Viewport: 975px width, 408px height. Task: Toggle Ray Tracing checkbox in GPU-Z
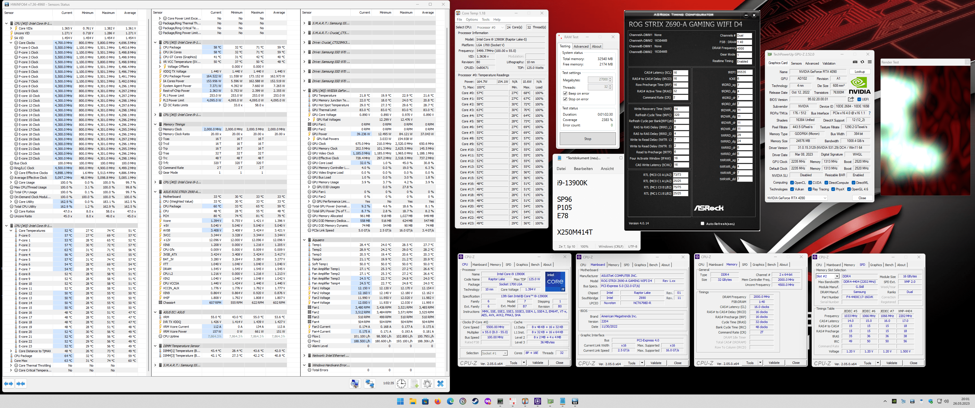point(810,189)
